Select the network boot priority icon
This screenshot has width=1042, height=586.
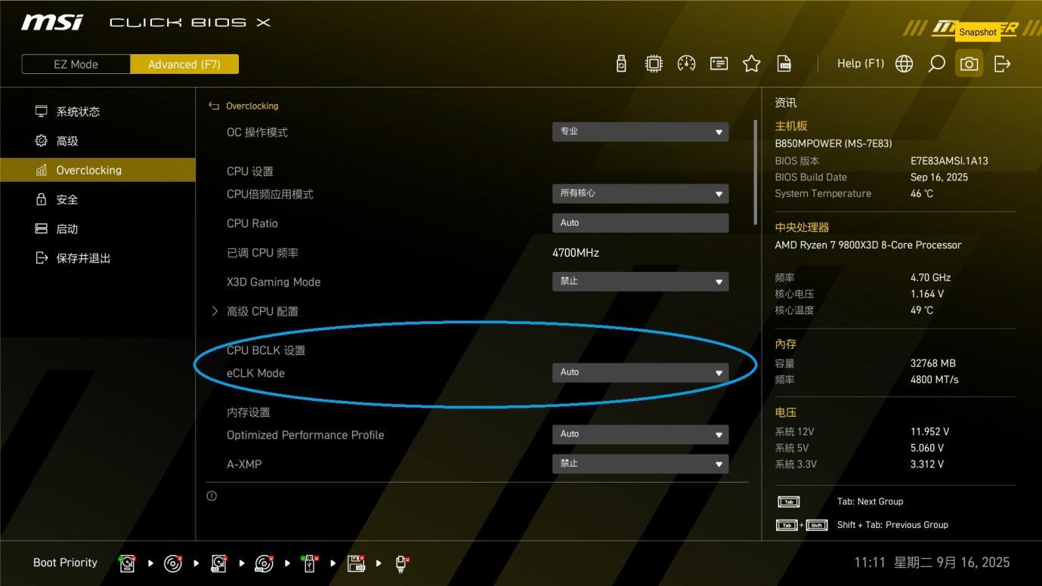[401, 563]
